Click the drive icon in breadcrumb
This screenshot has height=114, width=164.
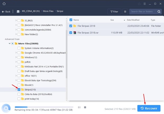pyautogui.click(x=18, y=12)
